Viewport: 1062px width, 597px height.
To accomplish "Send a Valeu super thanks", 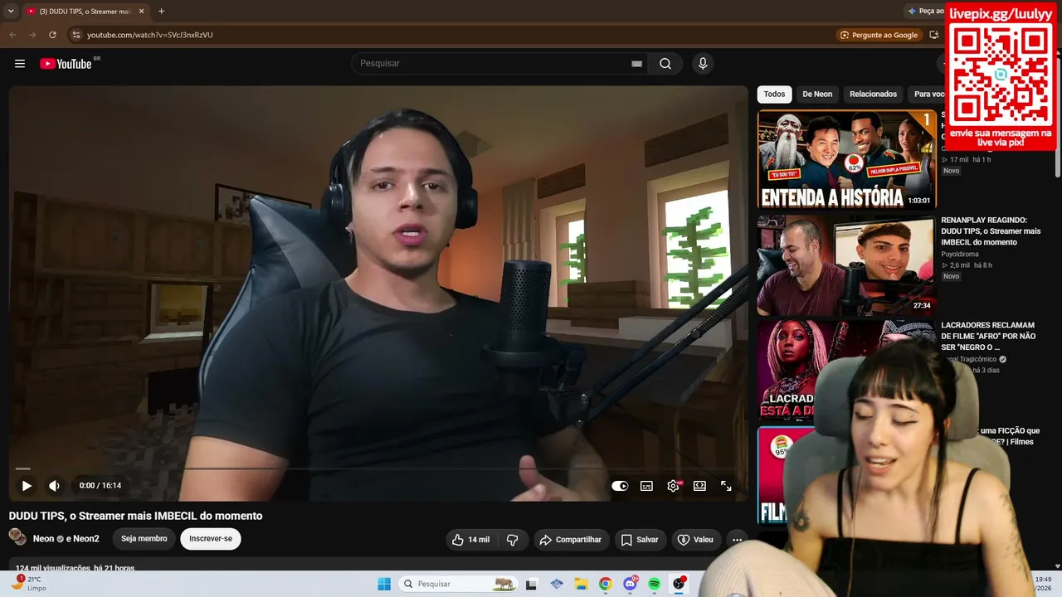I will (x=695, y=540).
